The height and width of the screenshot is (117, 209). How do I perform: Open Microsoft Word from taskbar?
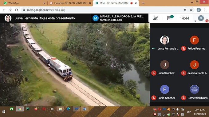pos(85,109)
